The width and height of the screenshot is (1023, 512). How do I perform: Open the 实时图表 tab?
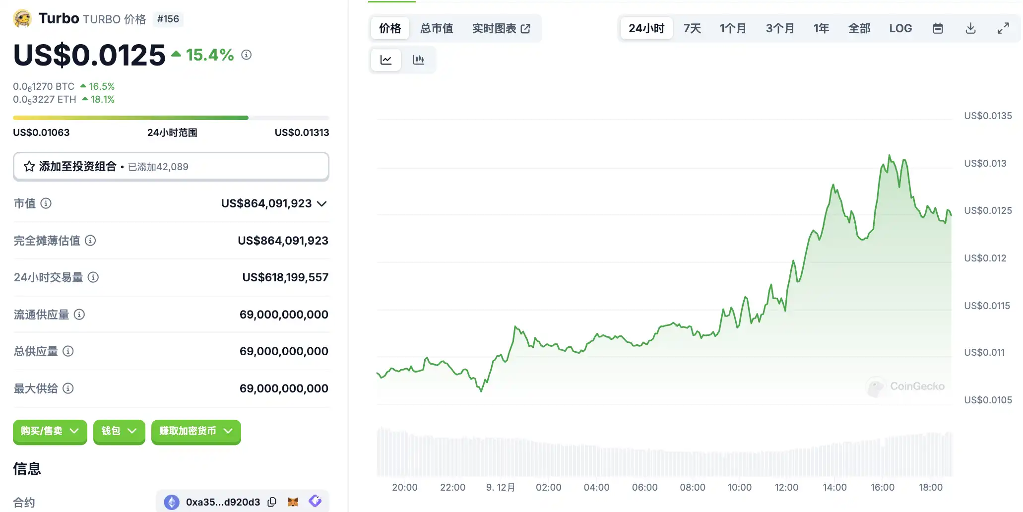[x=501, y=28]
